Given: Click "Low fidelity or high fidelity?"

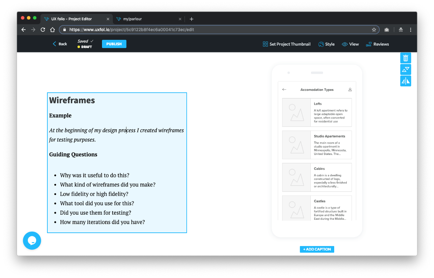Looking at the screenshot, I should (x=94, y=194).
